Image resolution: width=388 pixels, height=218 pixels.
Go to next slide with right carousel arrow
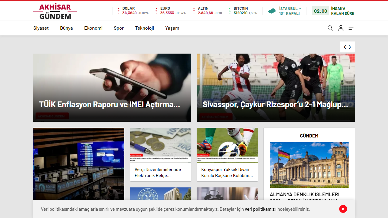tap(350, 47)
